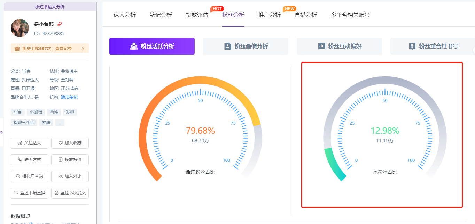Click the ID: 423703835 text

(x=49, y=34)
